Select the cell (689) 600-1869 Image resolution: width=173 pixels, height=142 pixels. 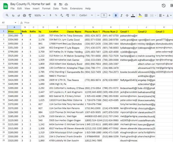(x=111, y=124)
